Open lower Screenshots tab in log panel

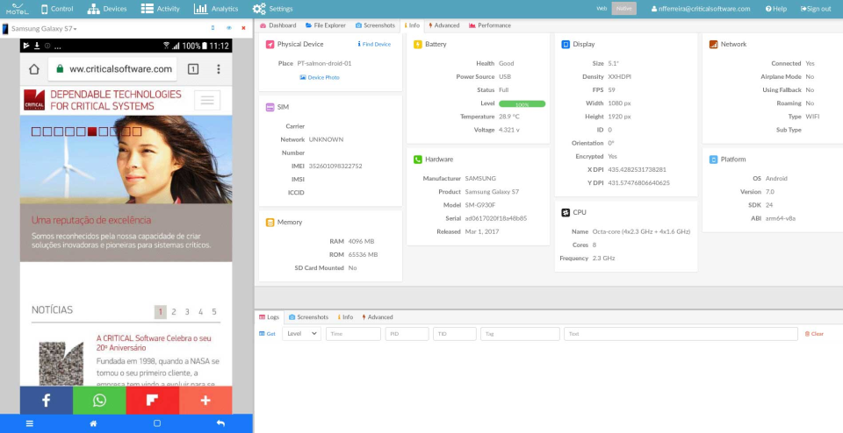tap(308, 317)
